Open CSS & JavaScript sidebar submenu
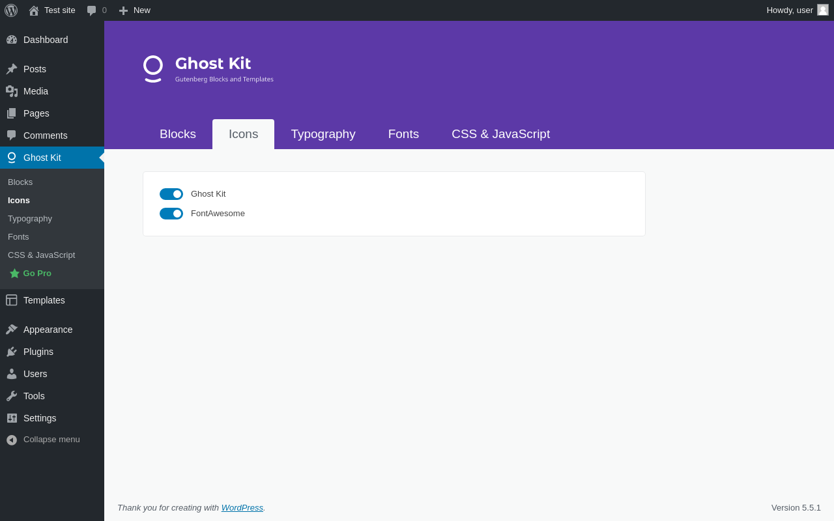Screen dimensions: 834x521 [x=41, y=255]
